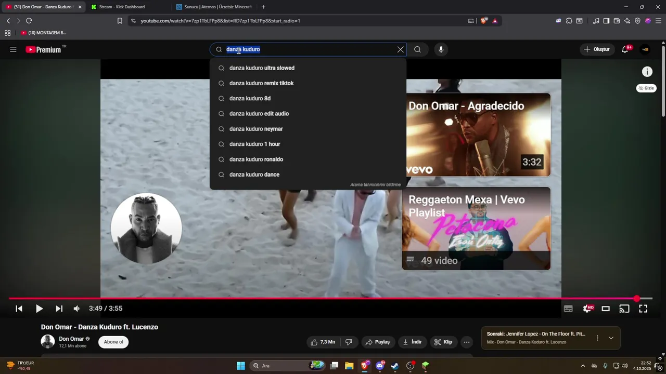Choose suggestion danza kuduro ronaldo
This screenshot has width=666, height=374.
point(308,159)
